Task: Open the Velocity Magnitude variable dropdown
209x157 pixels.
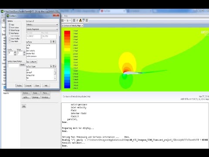Action: click(42, 29)
